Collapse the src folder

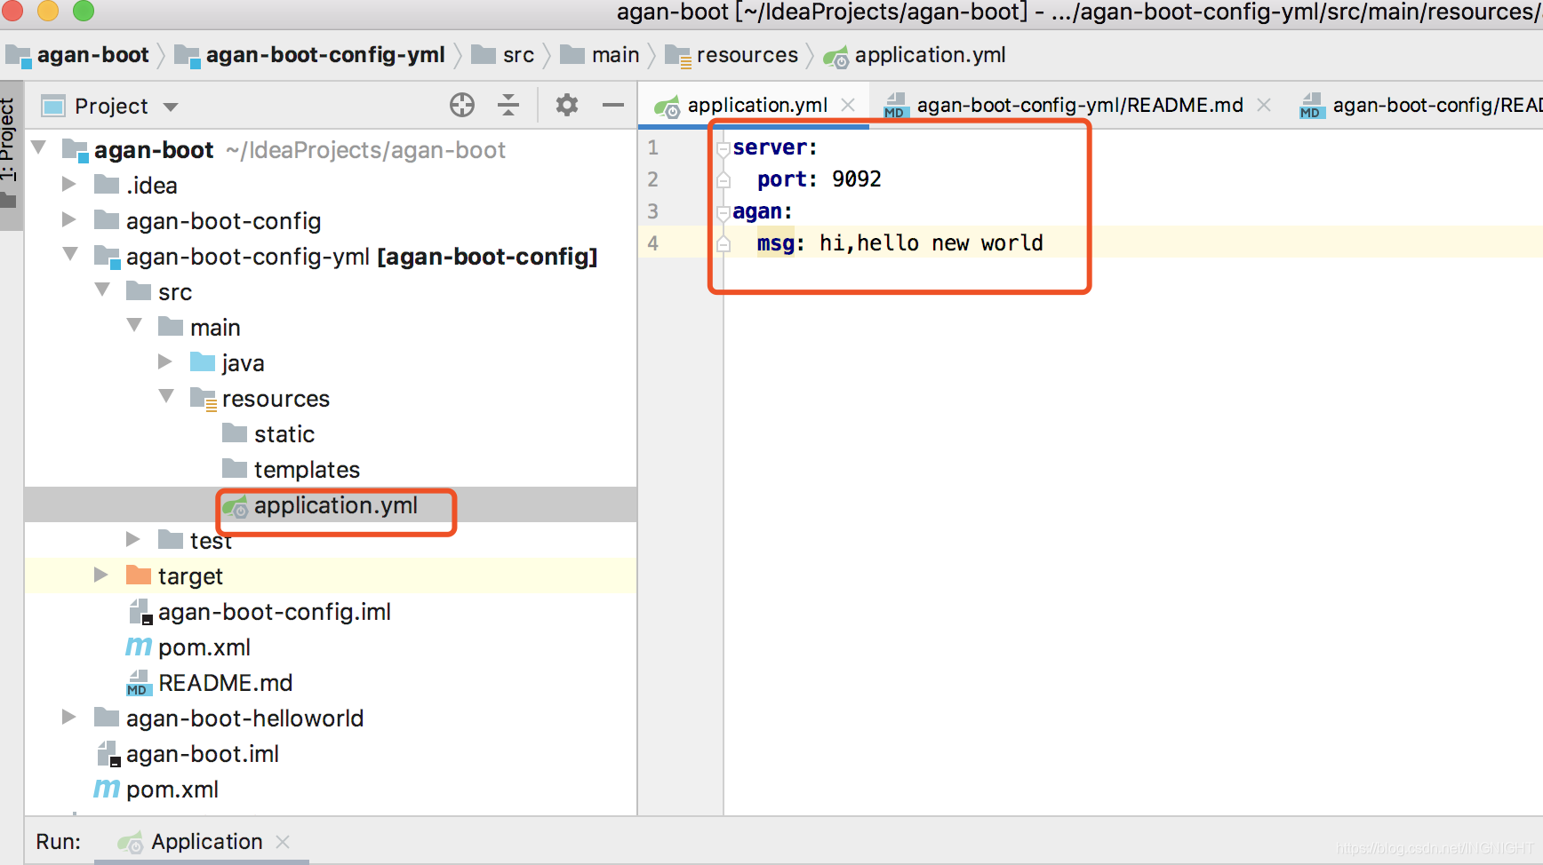coord(103,290)
